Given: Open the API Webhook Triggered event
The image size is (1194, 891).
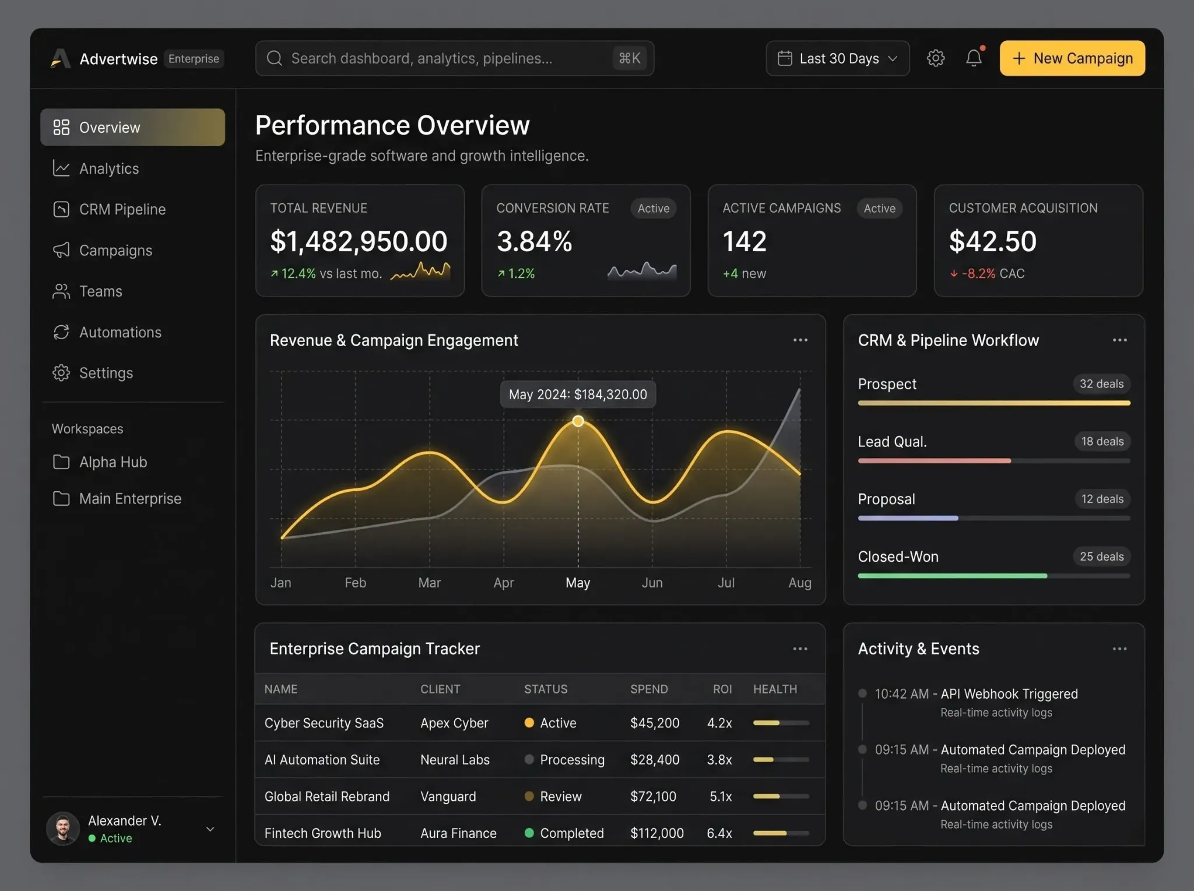Looking at the screenshot, I should coord(1009,694).
